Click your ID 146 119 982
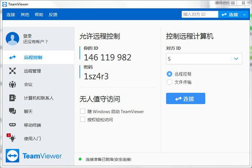The height and width of the screenshot is (168, 252). click(x=108, y=58)
